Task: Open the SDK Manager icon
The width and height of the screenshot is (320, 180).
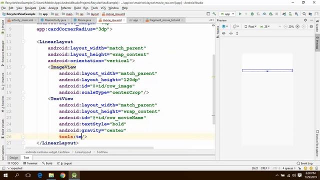Action: (x=296, y=14)
